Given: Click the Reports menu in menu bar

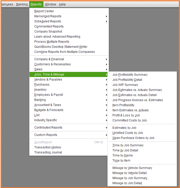Looking at the screenshot, I should pyautogui.click(x=36, y=4).
